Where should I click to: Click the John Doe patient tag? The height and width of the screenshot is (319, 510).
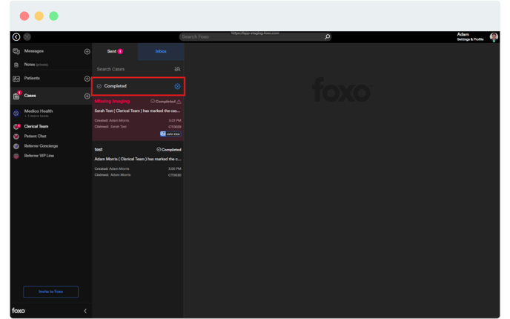coord(170,134)
